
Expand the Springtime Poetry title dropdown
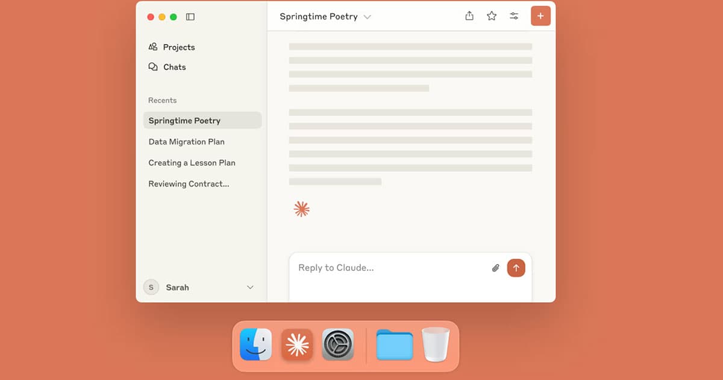point(368,17)
